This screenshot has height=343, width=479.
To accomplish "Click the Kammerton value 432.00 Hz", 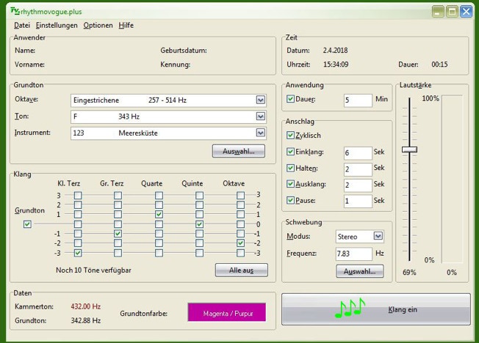I will tap(86, 306).
